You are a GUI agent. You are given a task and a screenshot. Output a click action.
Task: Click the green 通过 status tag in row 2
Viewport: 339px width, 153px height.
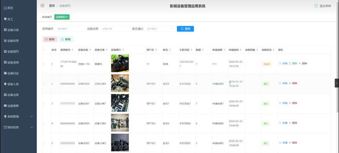pos(266,84)
